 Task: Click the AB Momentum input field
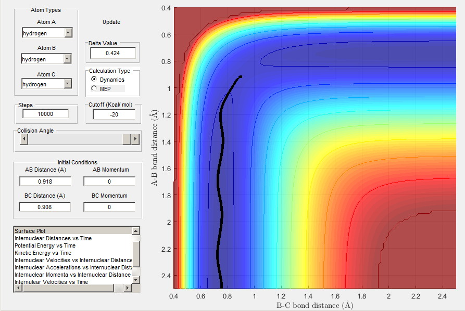109,182
